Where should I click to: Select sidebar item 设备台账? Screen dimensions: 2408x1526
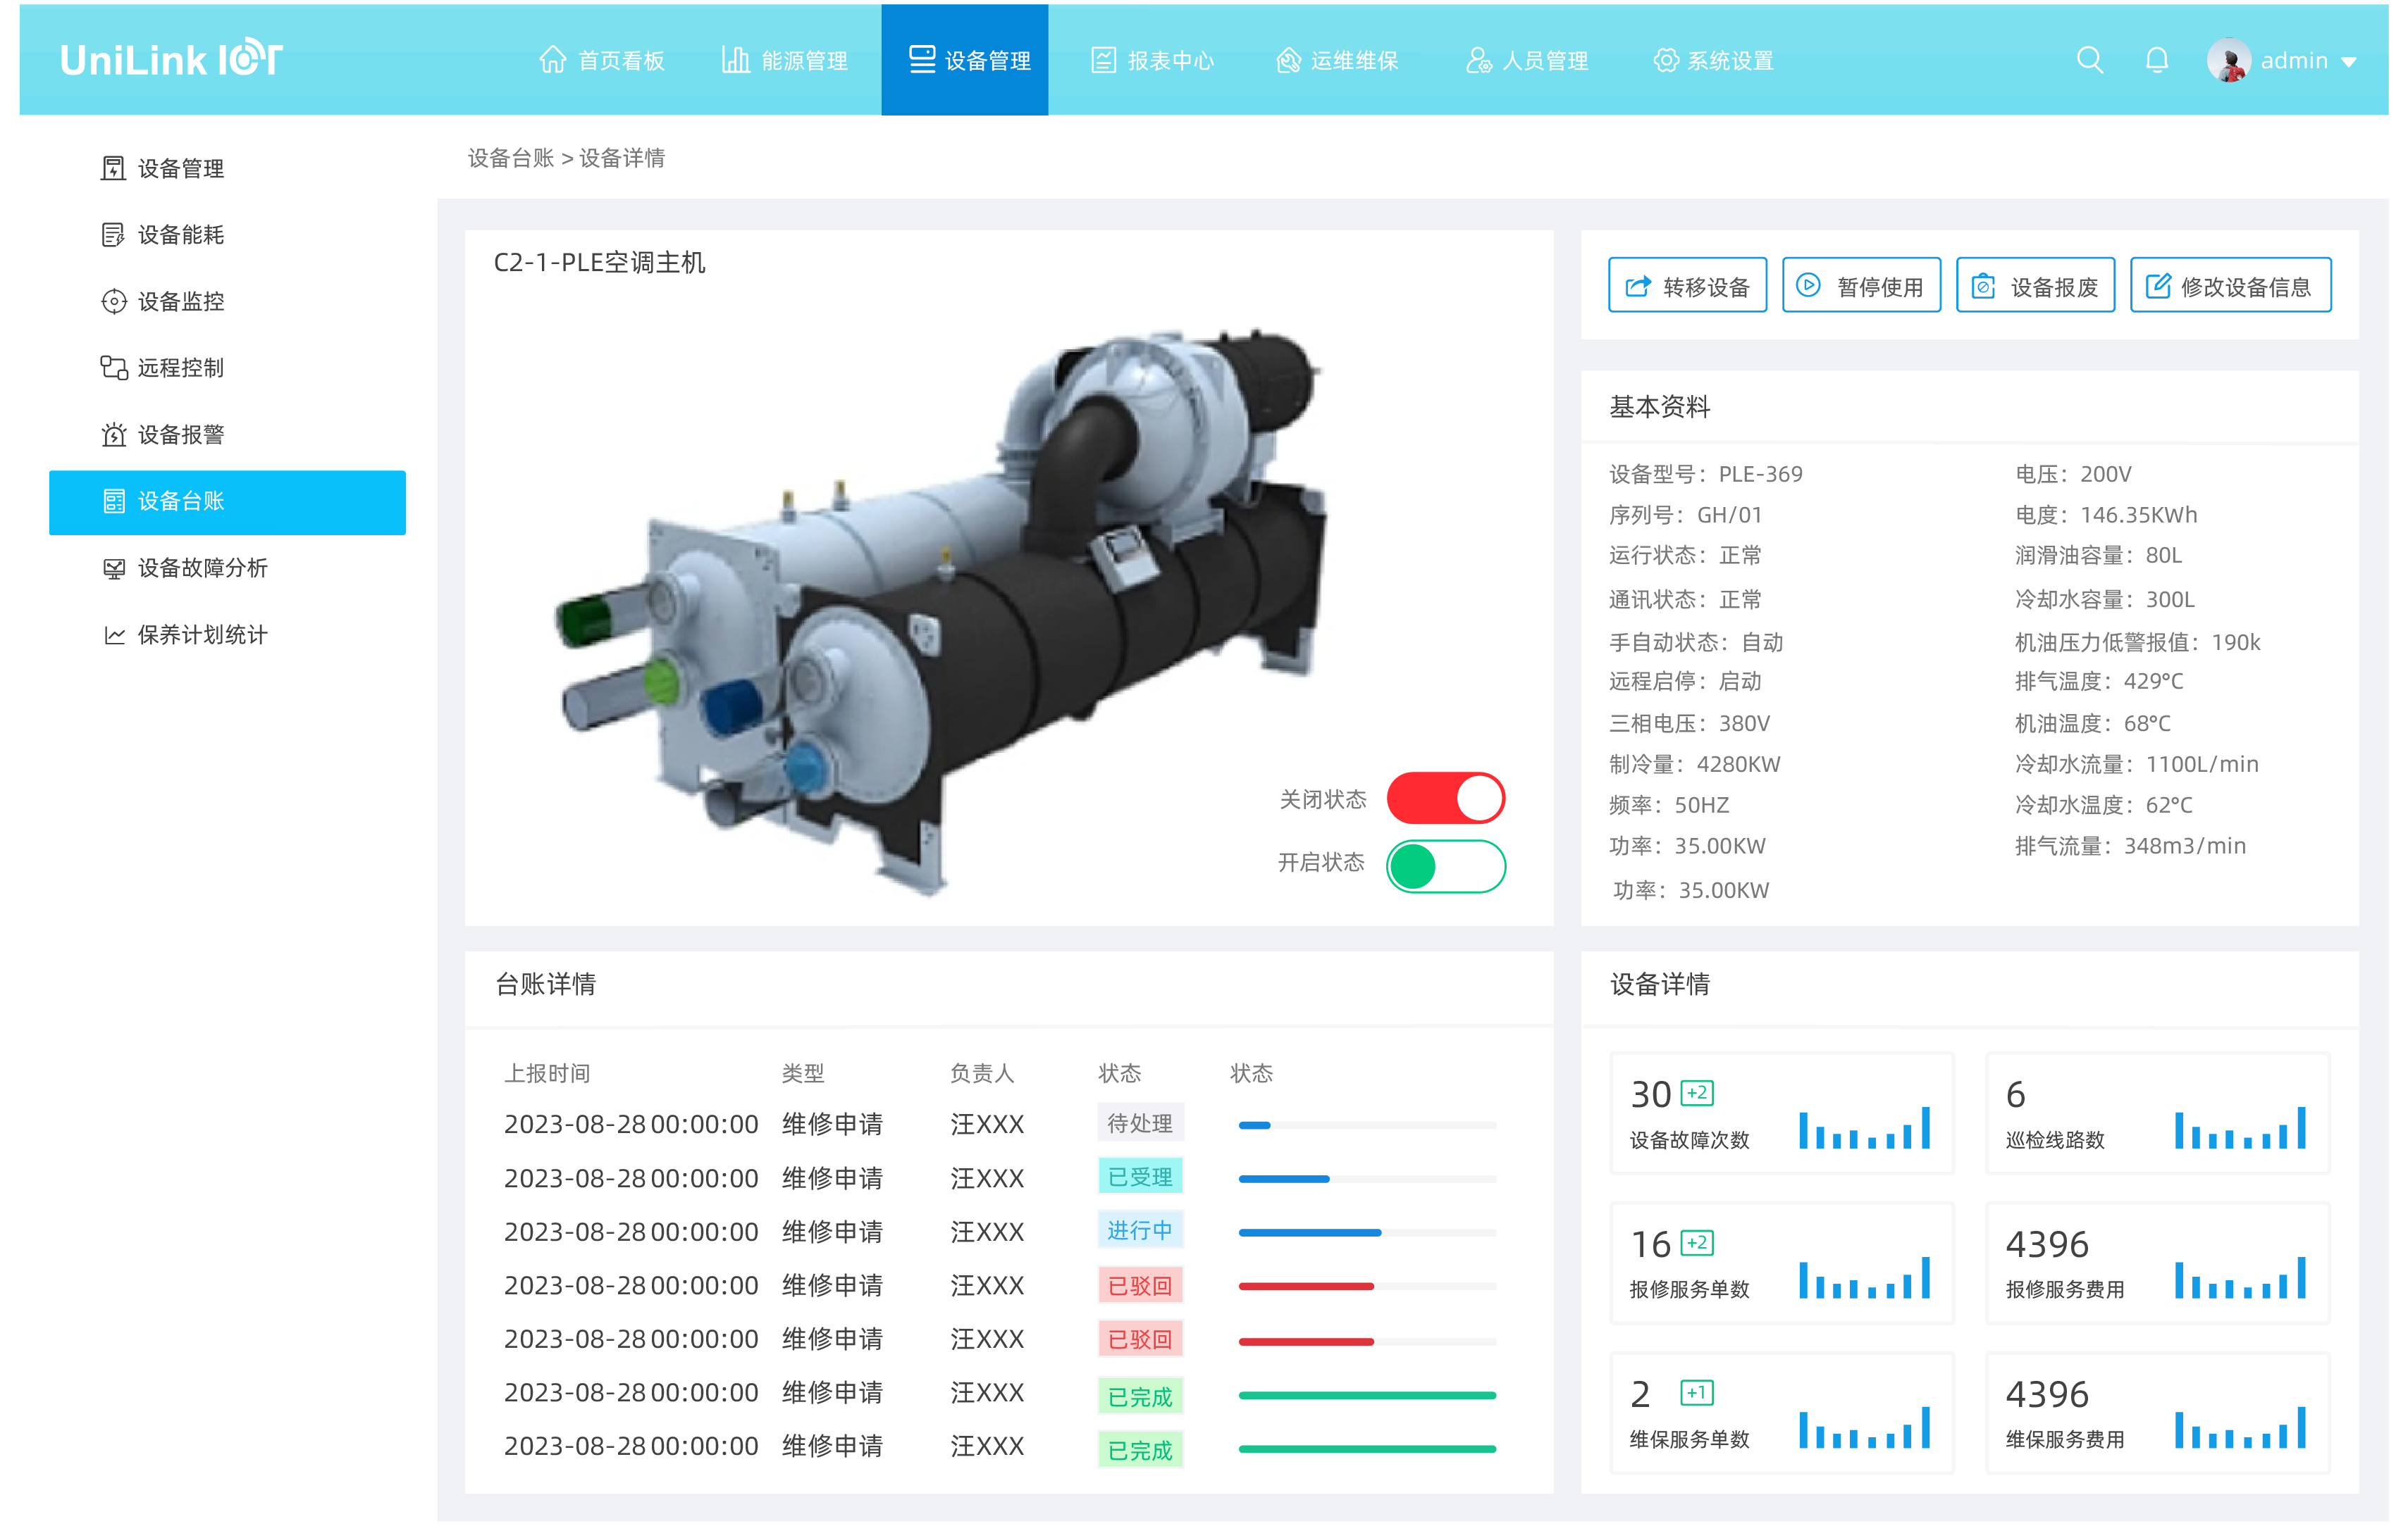click(227, 501)
